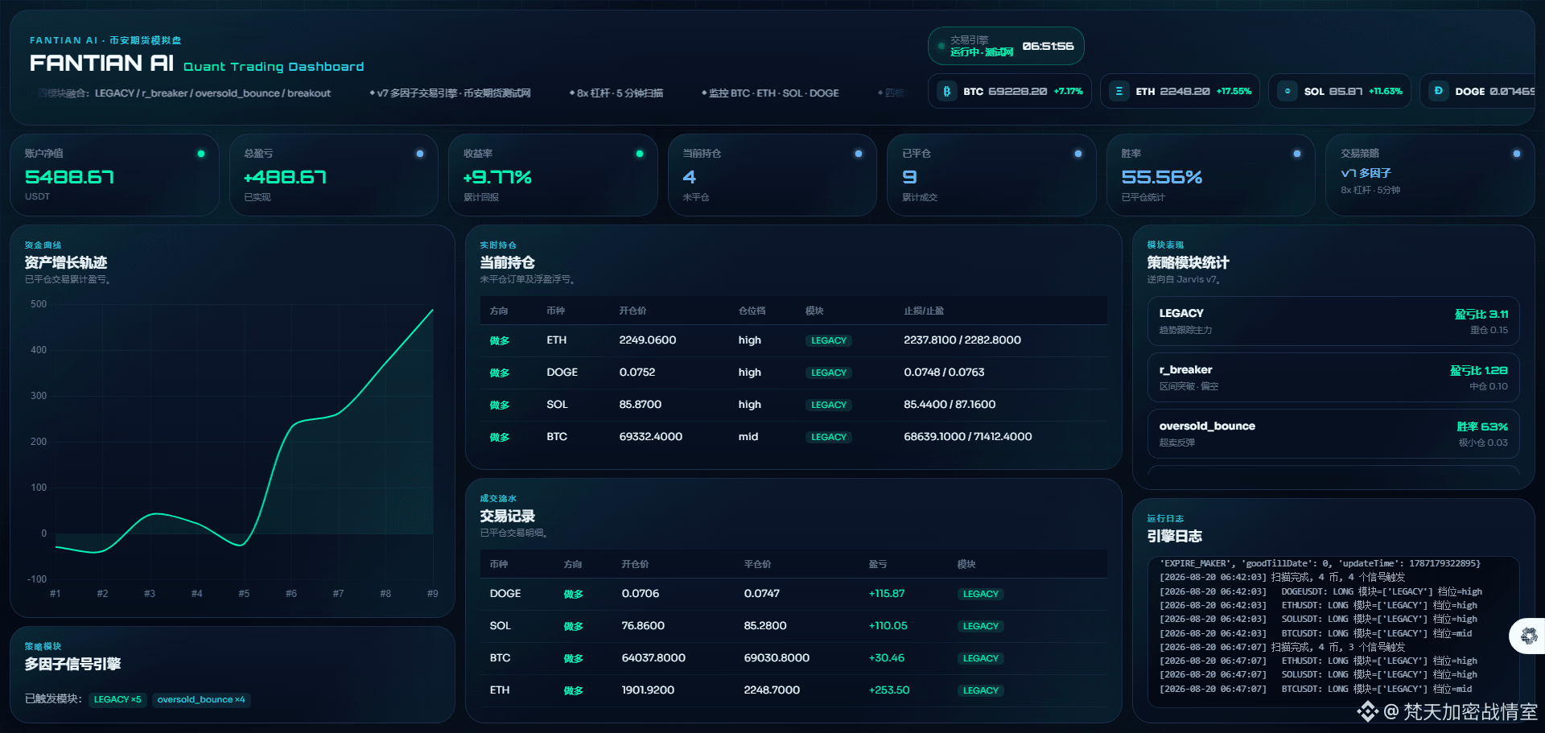Click the blue dot on 交易策略 card
1545x733 pixels.
click(x=1517, y=154)
